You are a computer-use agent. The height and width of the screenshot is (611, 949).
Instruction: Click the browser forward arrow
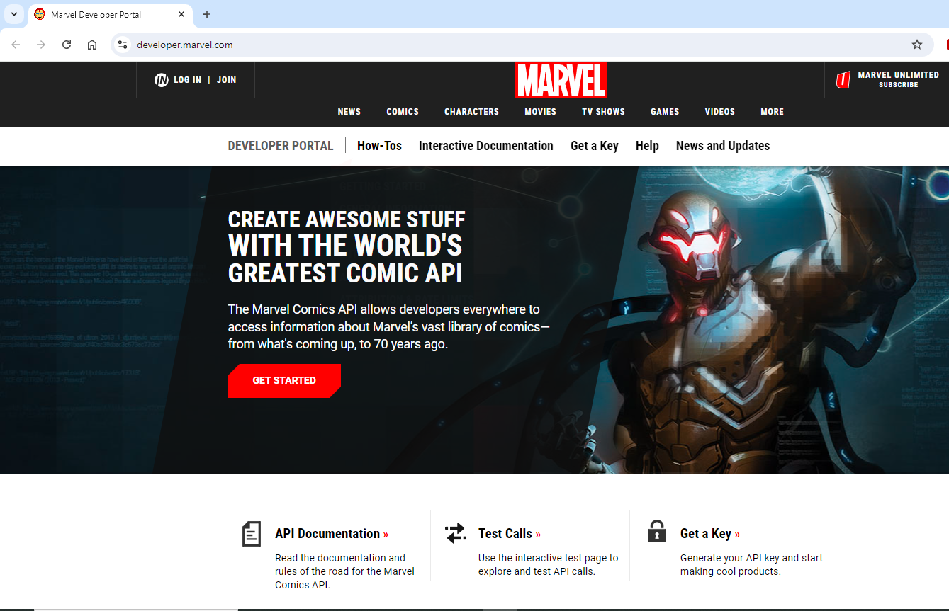click(41, 45)
